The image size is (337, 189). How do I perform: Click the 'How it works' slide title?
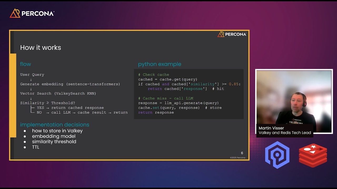coord(41,48)
